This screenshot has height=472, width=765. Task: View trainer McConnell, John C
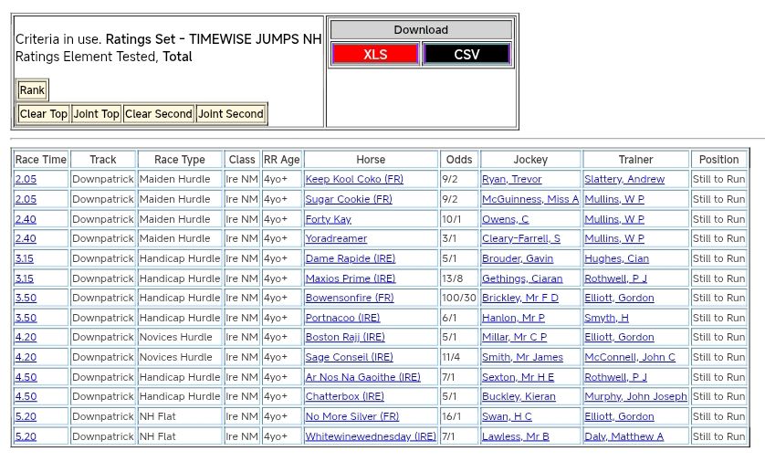coord(630,358)
